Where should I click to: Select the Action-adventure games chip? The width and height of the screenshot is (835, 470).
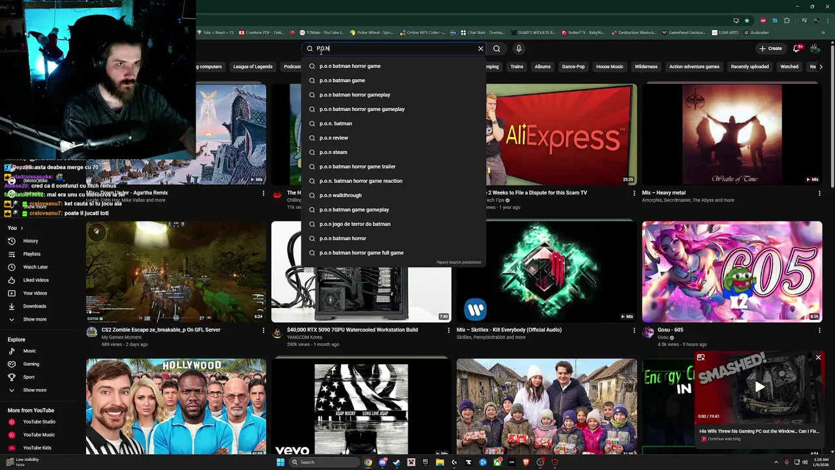click(694, 67)
